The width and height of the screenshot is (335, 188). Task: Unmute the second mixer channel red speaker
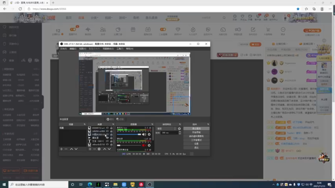[x=144, y=145]
